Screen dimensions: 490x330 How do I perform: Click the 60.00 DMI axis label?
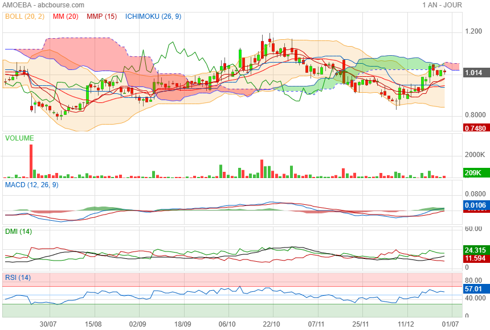(473, 229)
